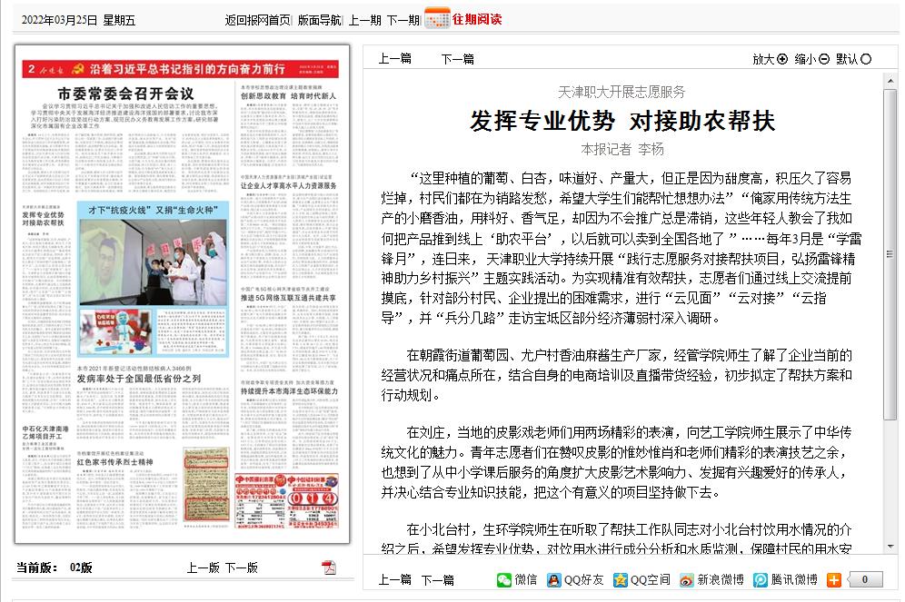Screen dimensions: 905x602
Task: Click the calendar icon beside 往期阅读
Action: click(x=436, y=19)
